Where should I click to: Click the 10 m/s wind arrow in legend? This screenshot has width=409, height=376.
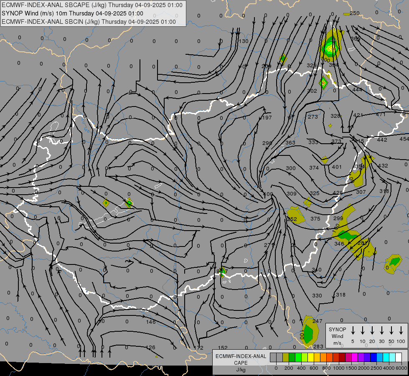[x=363, y=330]
